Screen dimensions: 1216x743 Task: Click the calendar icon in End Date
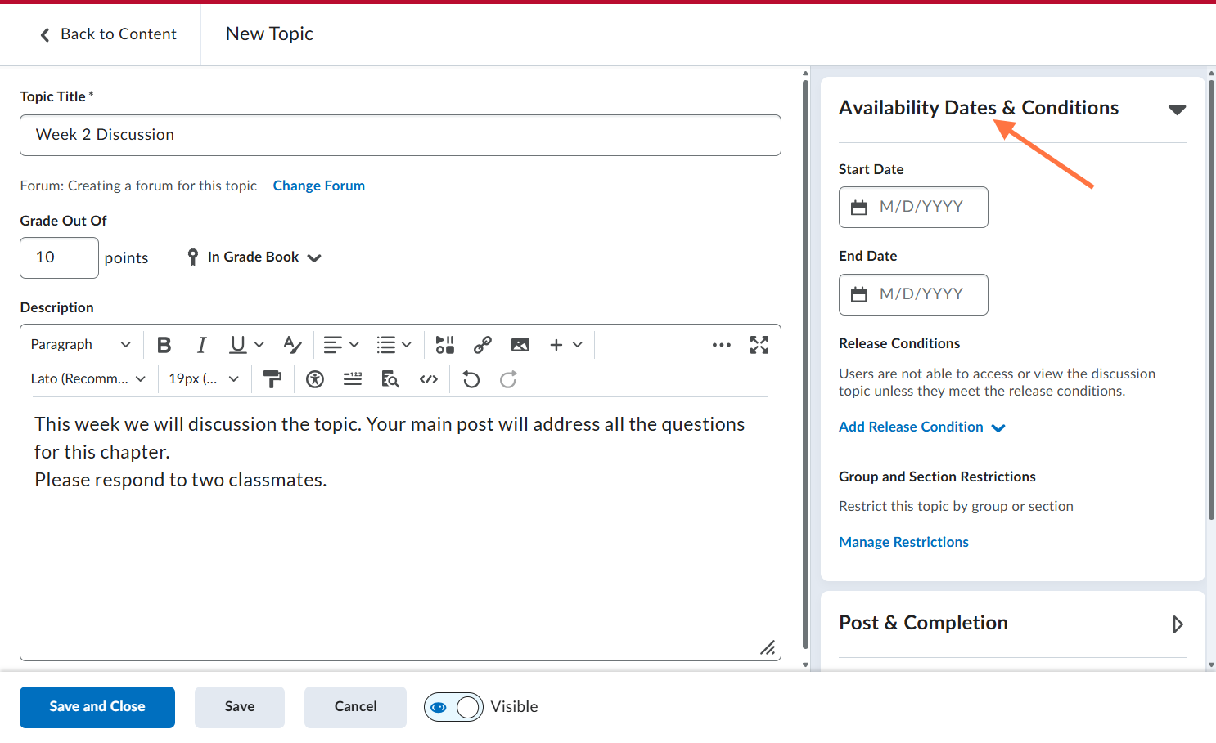pos(858,294)
